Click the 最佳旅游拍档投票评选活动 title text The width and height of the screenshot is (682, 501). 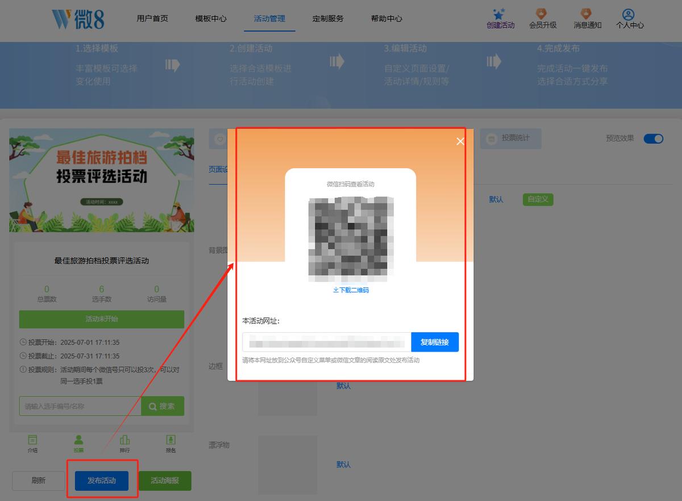[102, 261]
